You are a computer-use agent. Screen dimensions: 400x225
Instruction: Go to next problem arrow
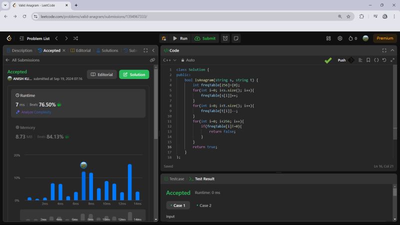tap(66, 38)
